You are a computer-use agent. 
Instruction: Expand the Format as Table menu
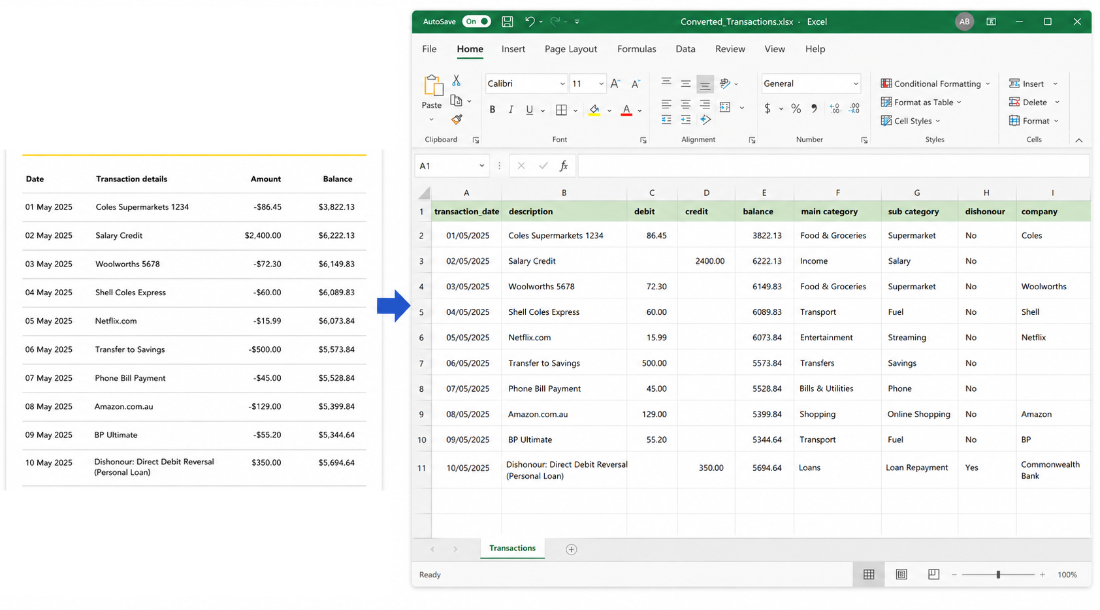coord(922,102)
